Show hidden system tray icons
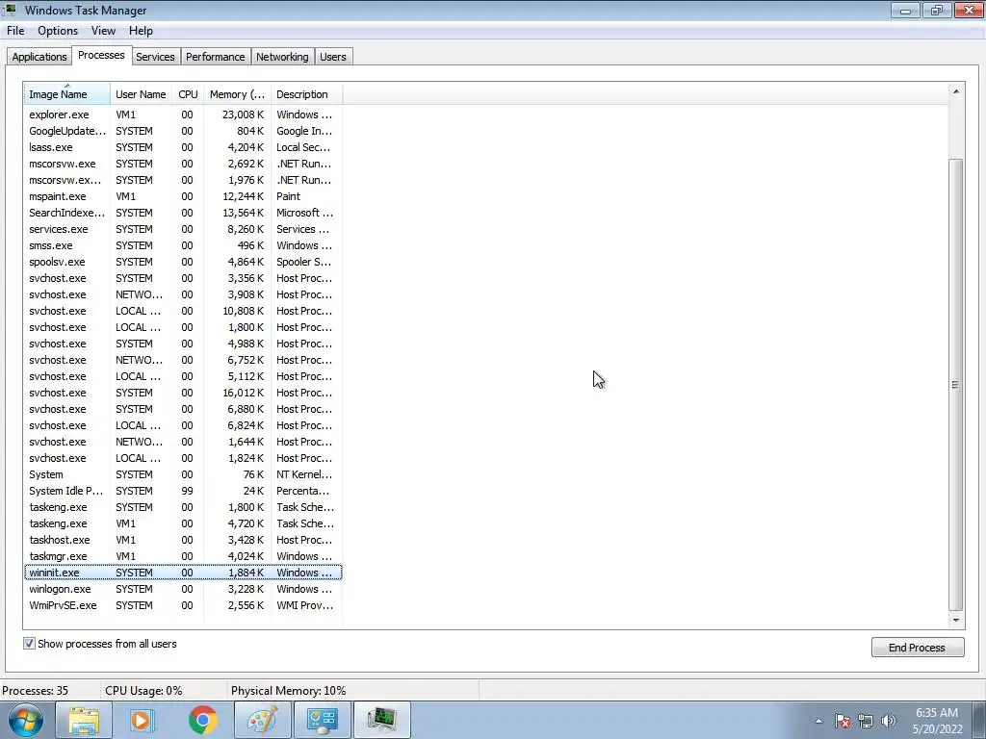The image size is (986, 739). [x=818, y=721]
